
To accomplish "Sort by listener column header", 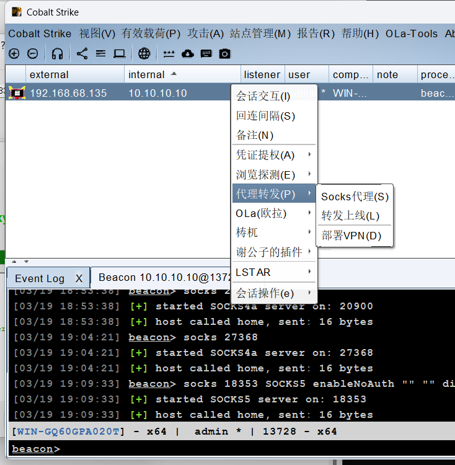I will (x=263, y=74).
